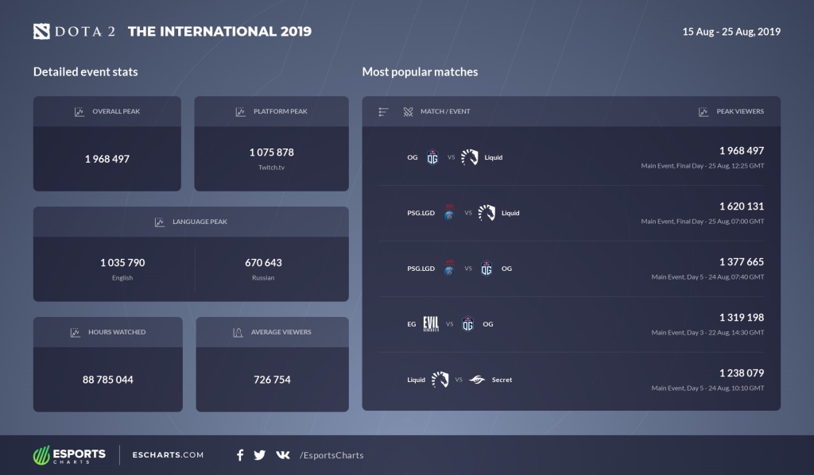
Task: Click 'Main Event, Day 5 - 24 Aug, 07:40 GMT'
Action: 707,277
